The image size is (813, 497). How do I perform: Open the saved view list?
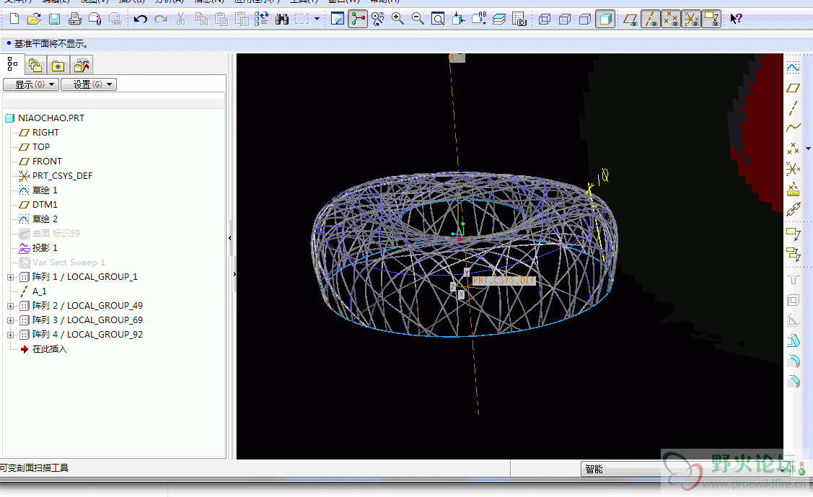(x=478, y=19)
